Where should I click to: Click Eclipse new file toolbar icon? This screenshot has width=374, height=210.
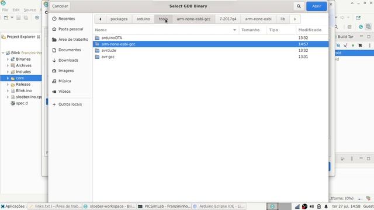pyautogui.click(x=6, y=18)
